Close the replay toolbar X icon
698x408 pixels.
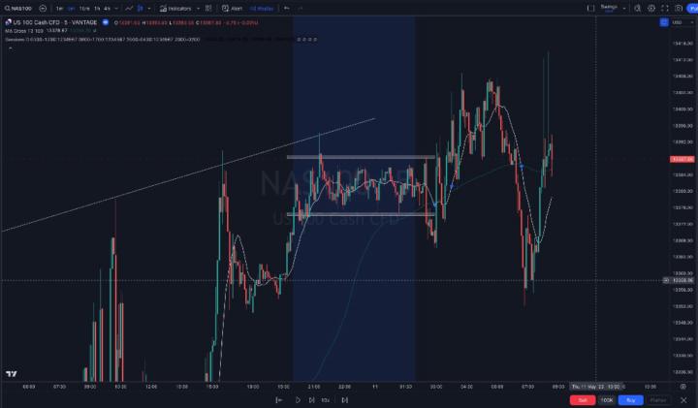click(683, 400)
